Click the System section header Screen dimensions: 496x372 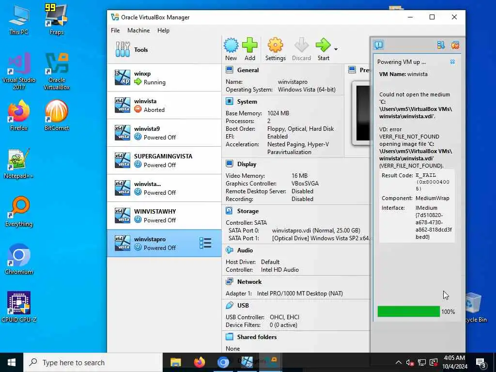(247, 102)
